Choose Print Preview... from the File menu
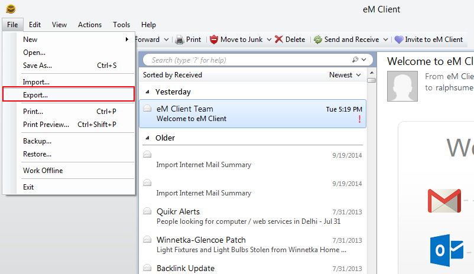This screenshot has height=274, width=474. pos(69,125)
